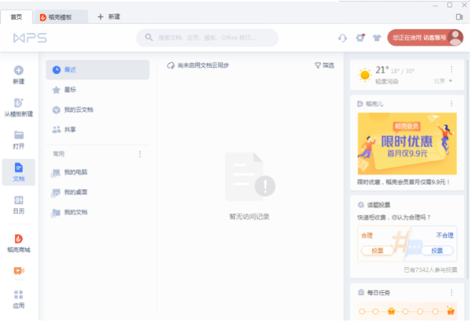This screenshot has height=330, width=472.
Task: Click the first circle in daily task progress
Action: pos(362,311)
